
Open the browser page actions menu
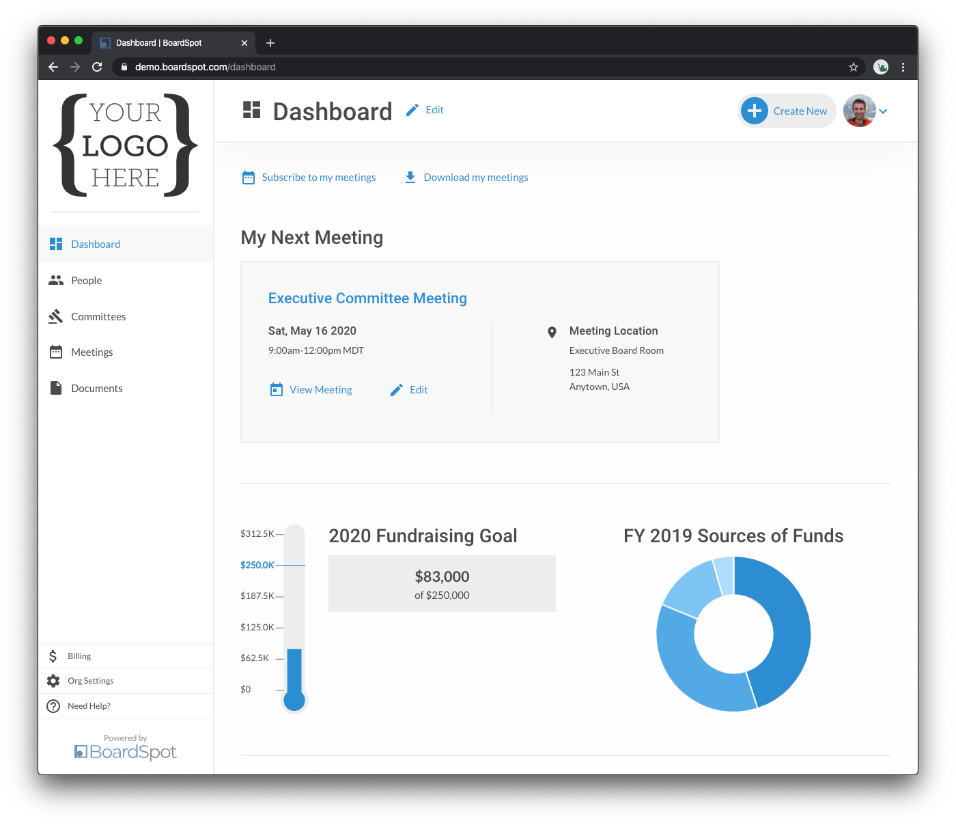pyautogui.click(x=903, y=67)
